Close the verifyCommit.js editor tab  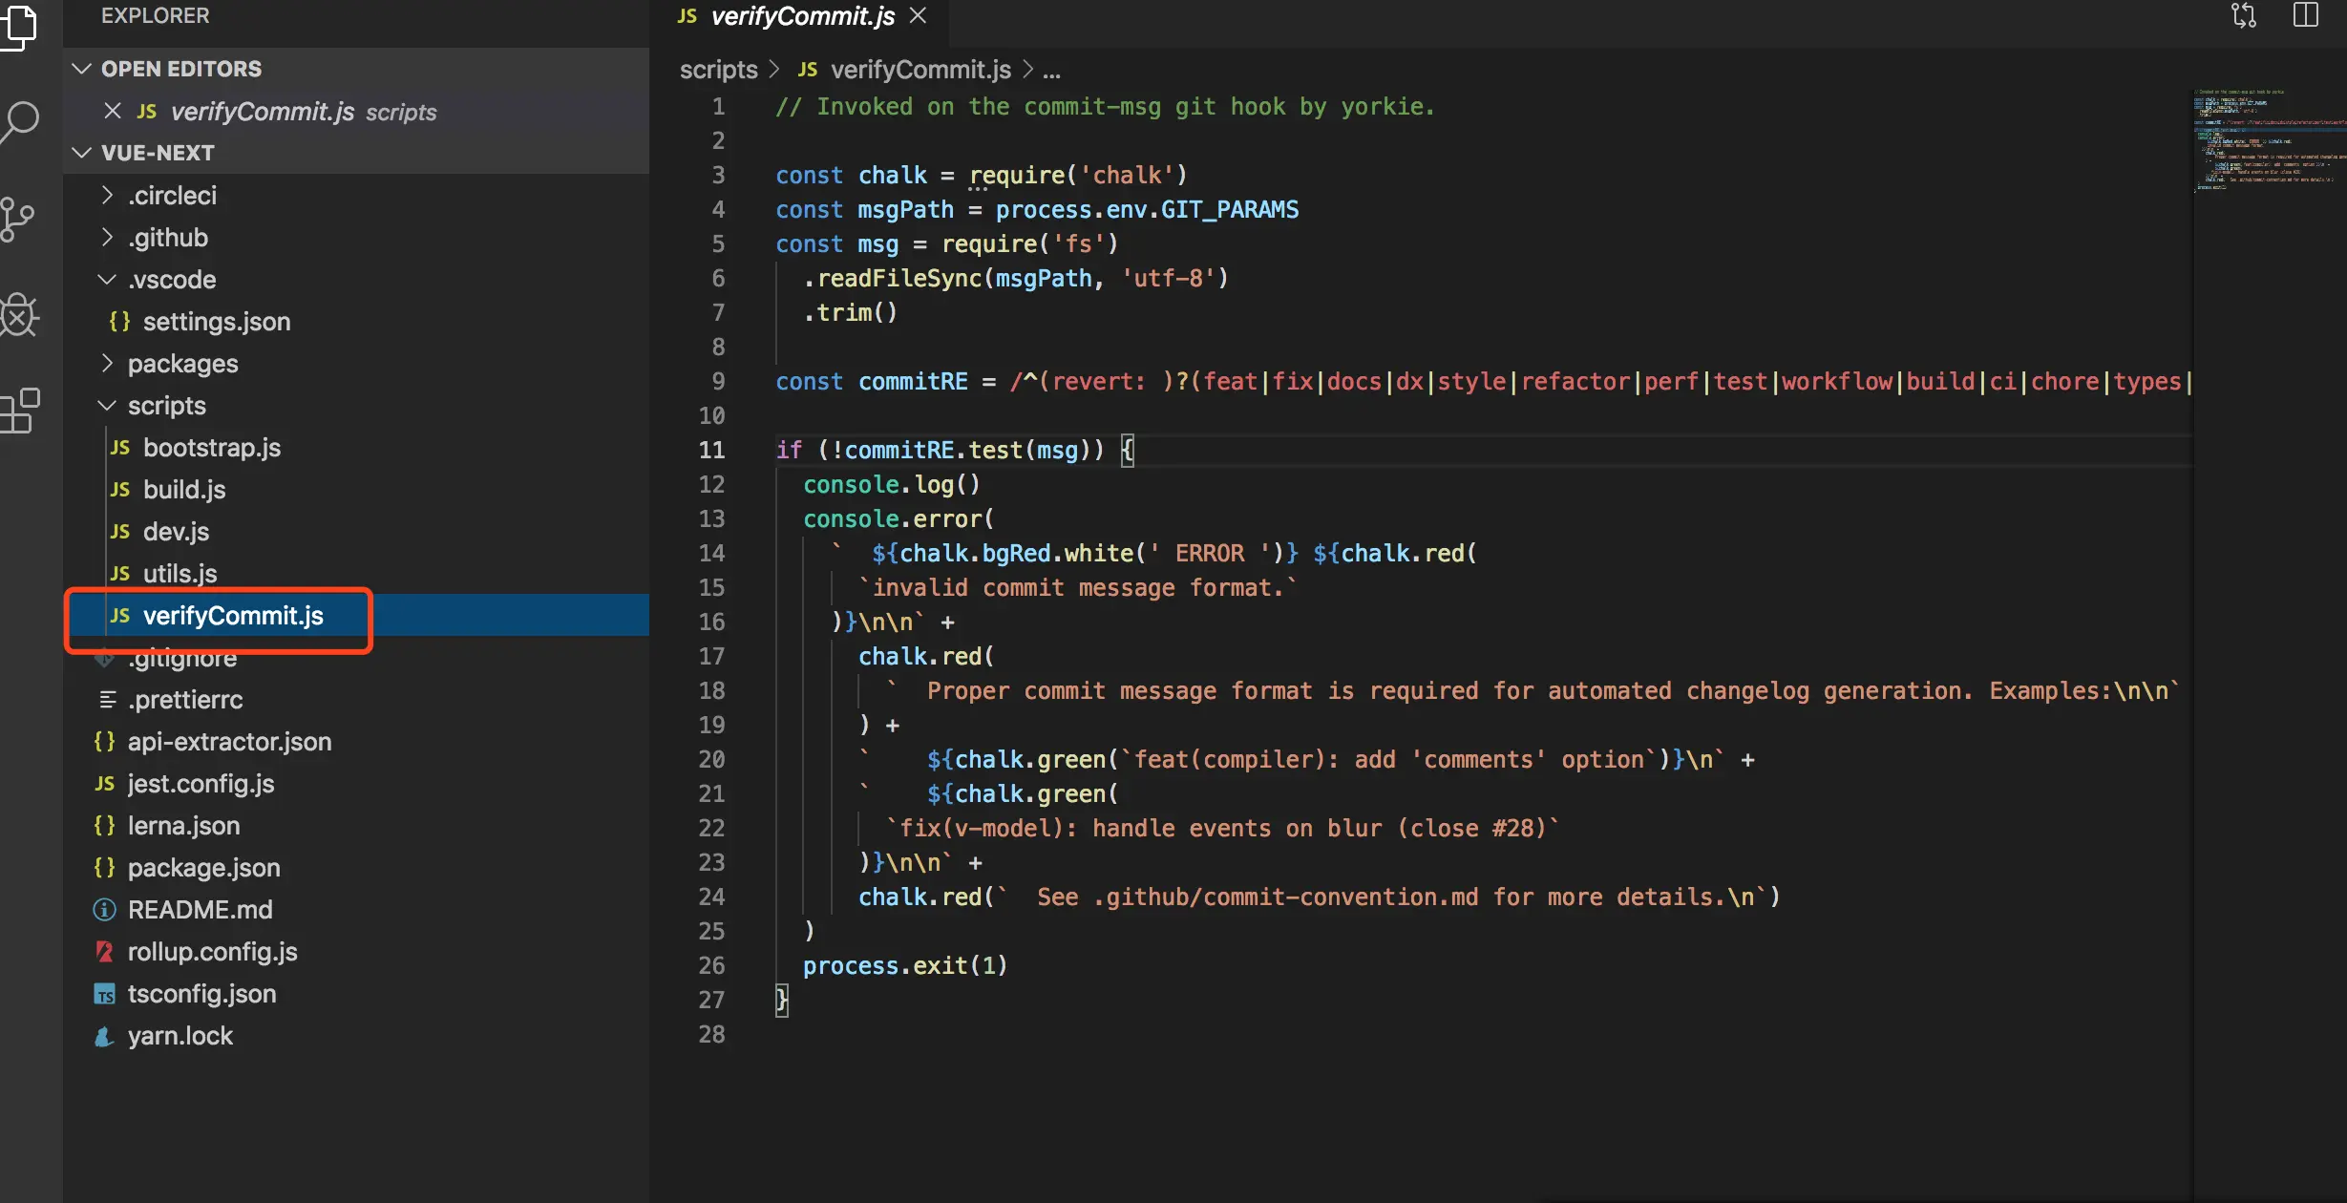tap(918, 15)
